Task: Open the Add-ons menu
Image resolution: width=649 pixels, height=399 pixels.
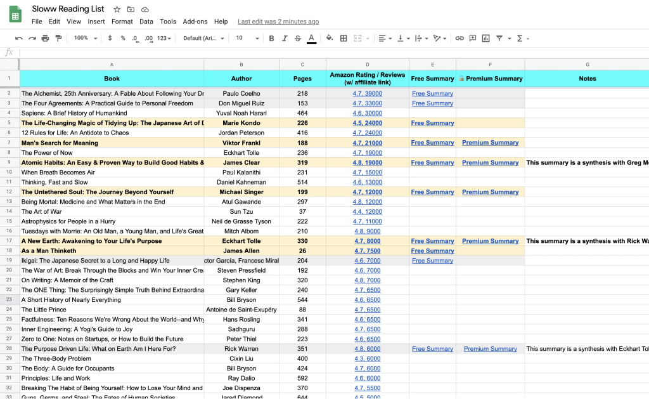Action: point(195,22)
